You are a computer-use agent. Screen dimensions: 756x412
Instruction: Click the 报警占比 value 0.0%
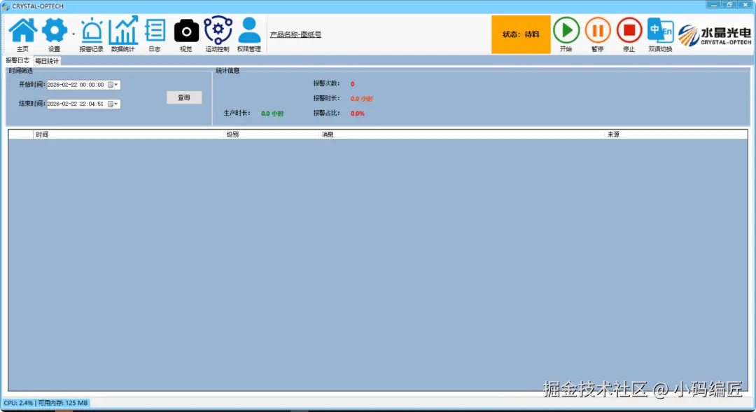point(357,114)
